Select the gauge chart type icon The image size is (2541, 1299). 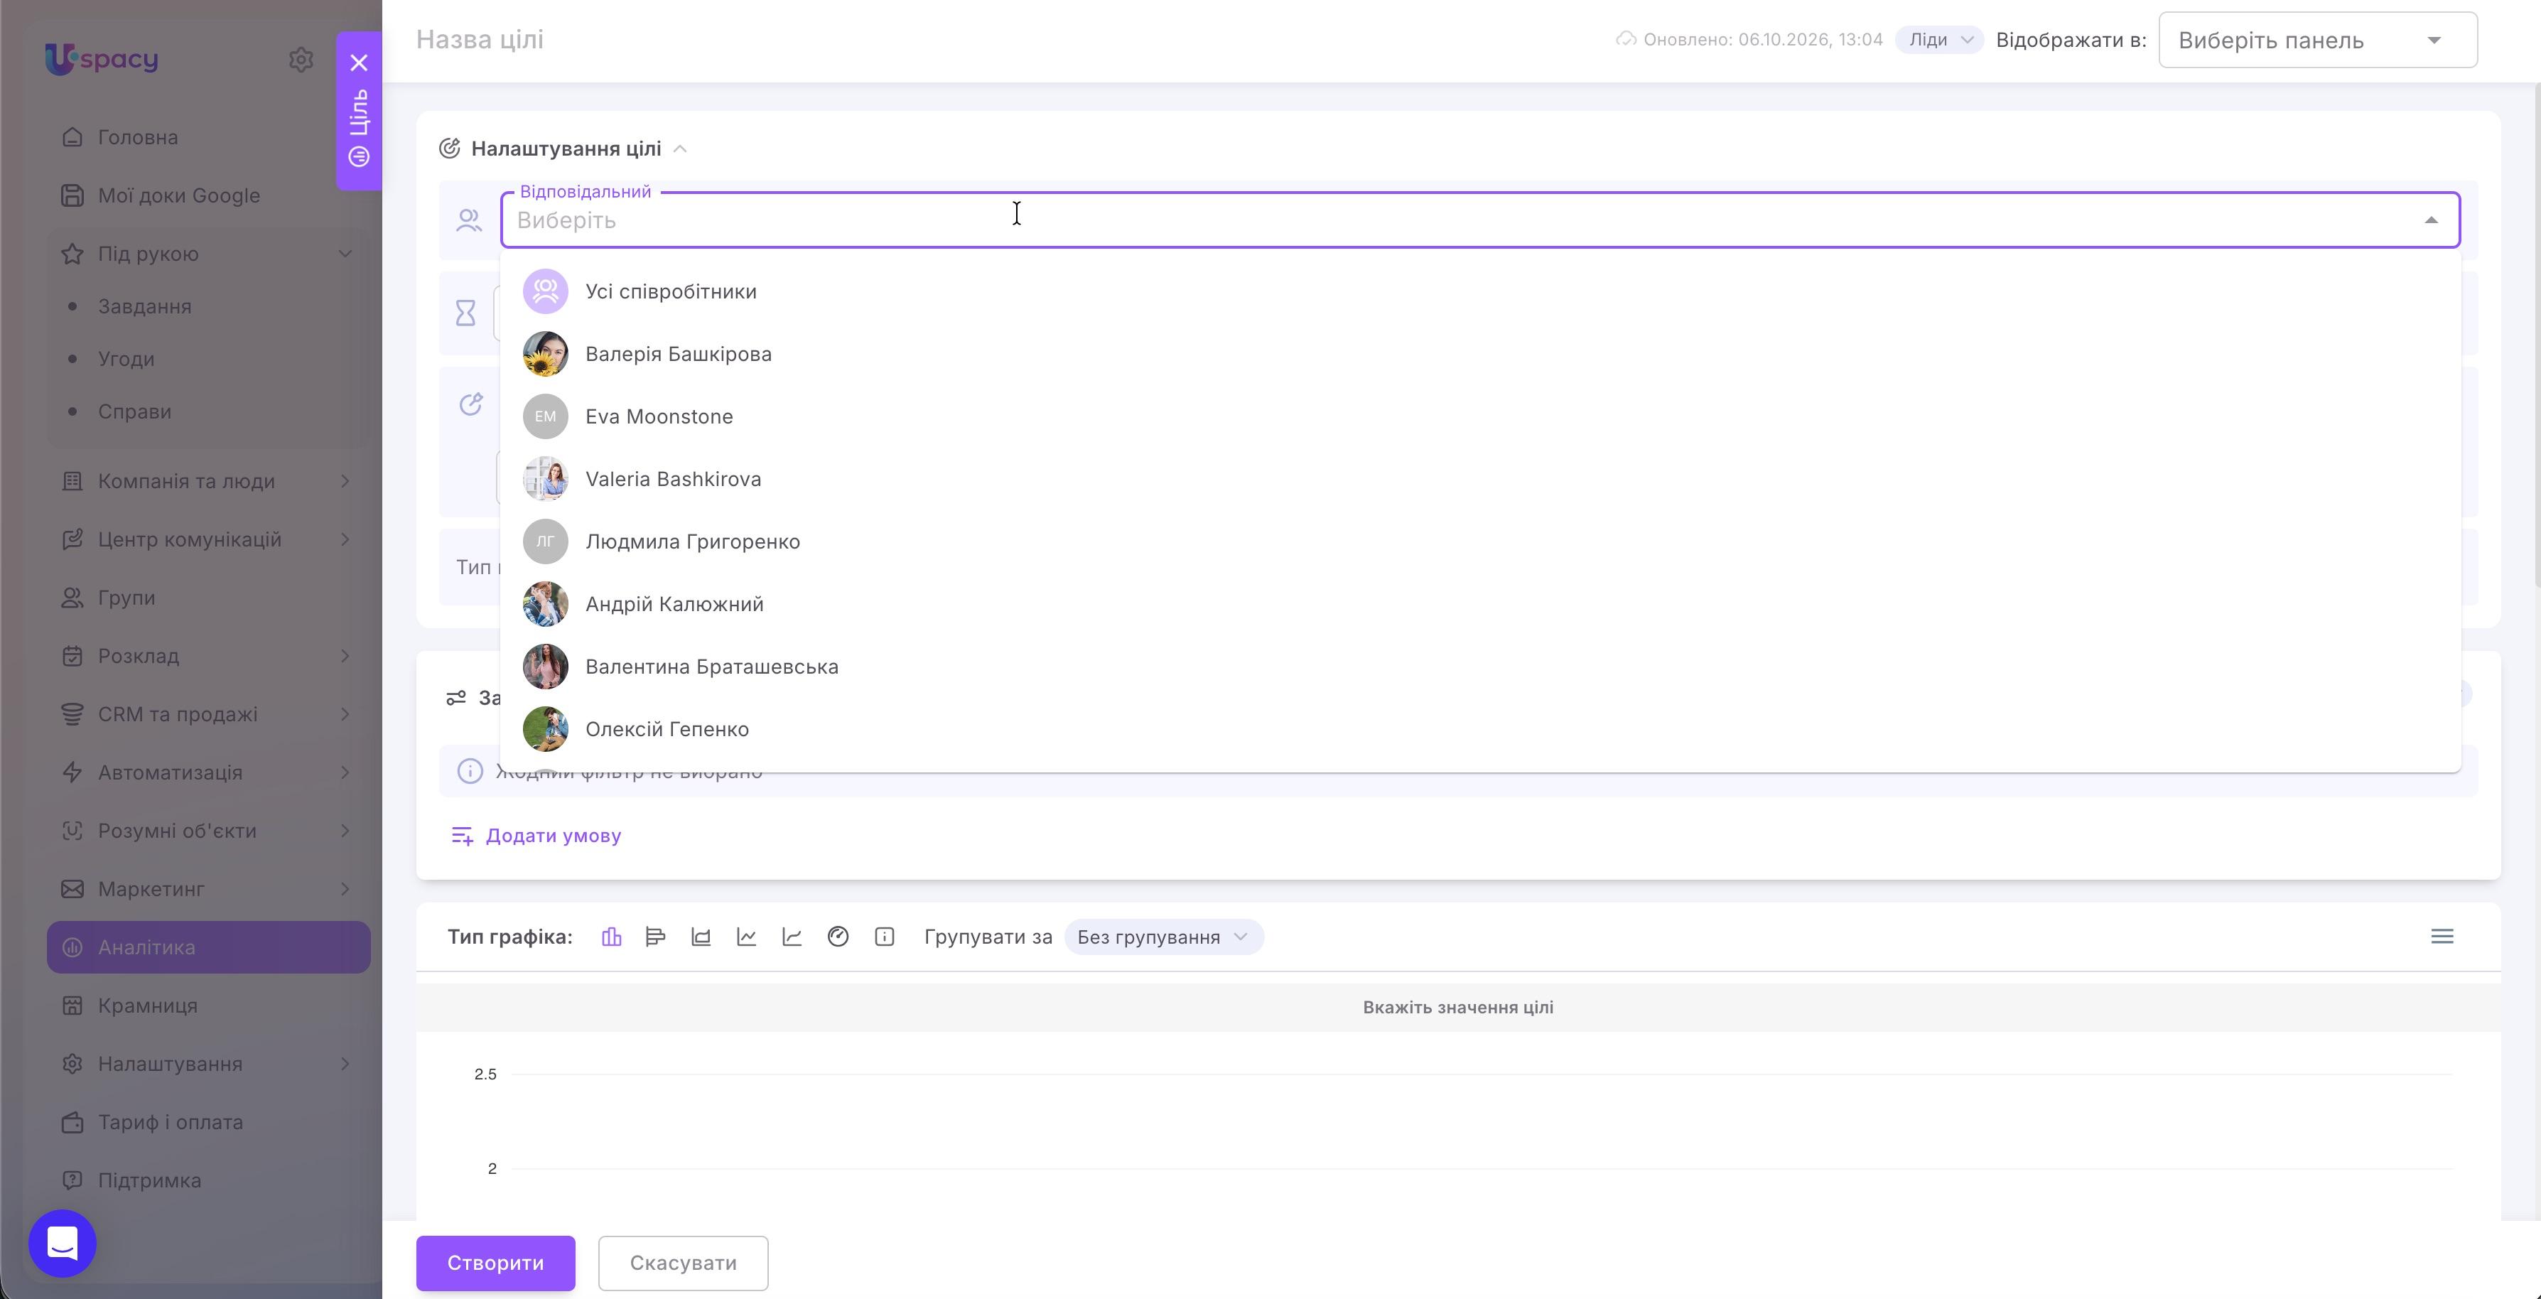[838, 937]
